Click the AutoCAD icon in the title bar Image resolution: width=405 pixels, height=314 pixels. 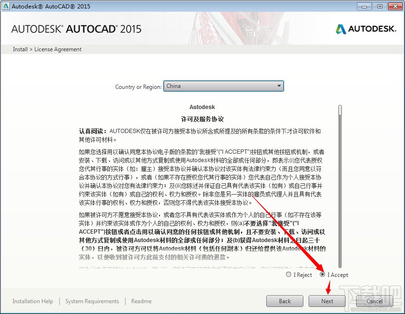pyautogui.click(x=6, y=6)
